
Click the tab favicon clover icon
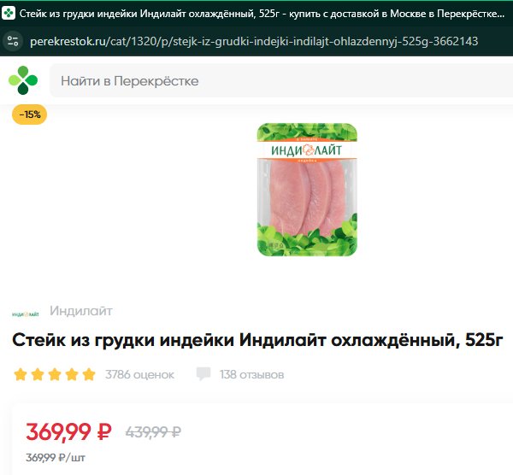pos(9,14)
